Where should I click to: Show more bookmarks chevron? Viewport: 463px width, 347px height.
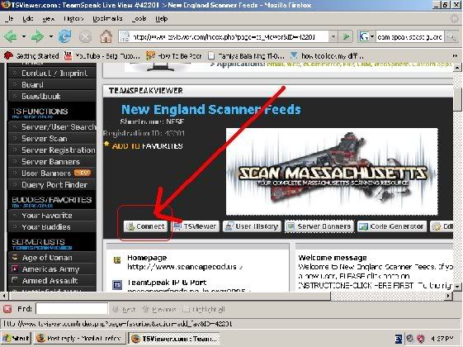point(455,55)
